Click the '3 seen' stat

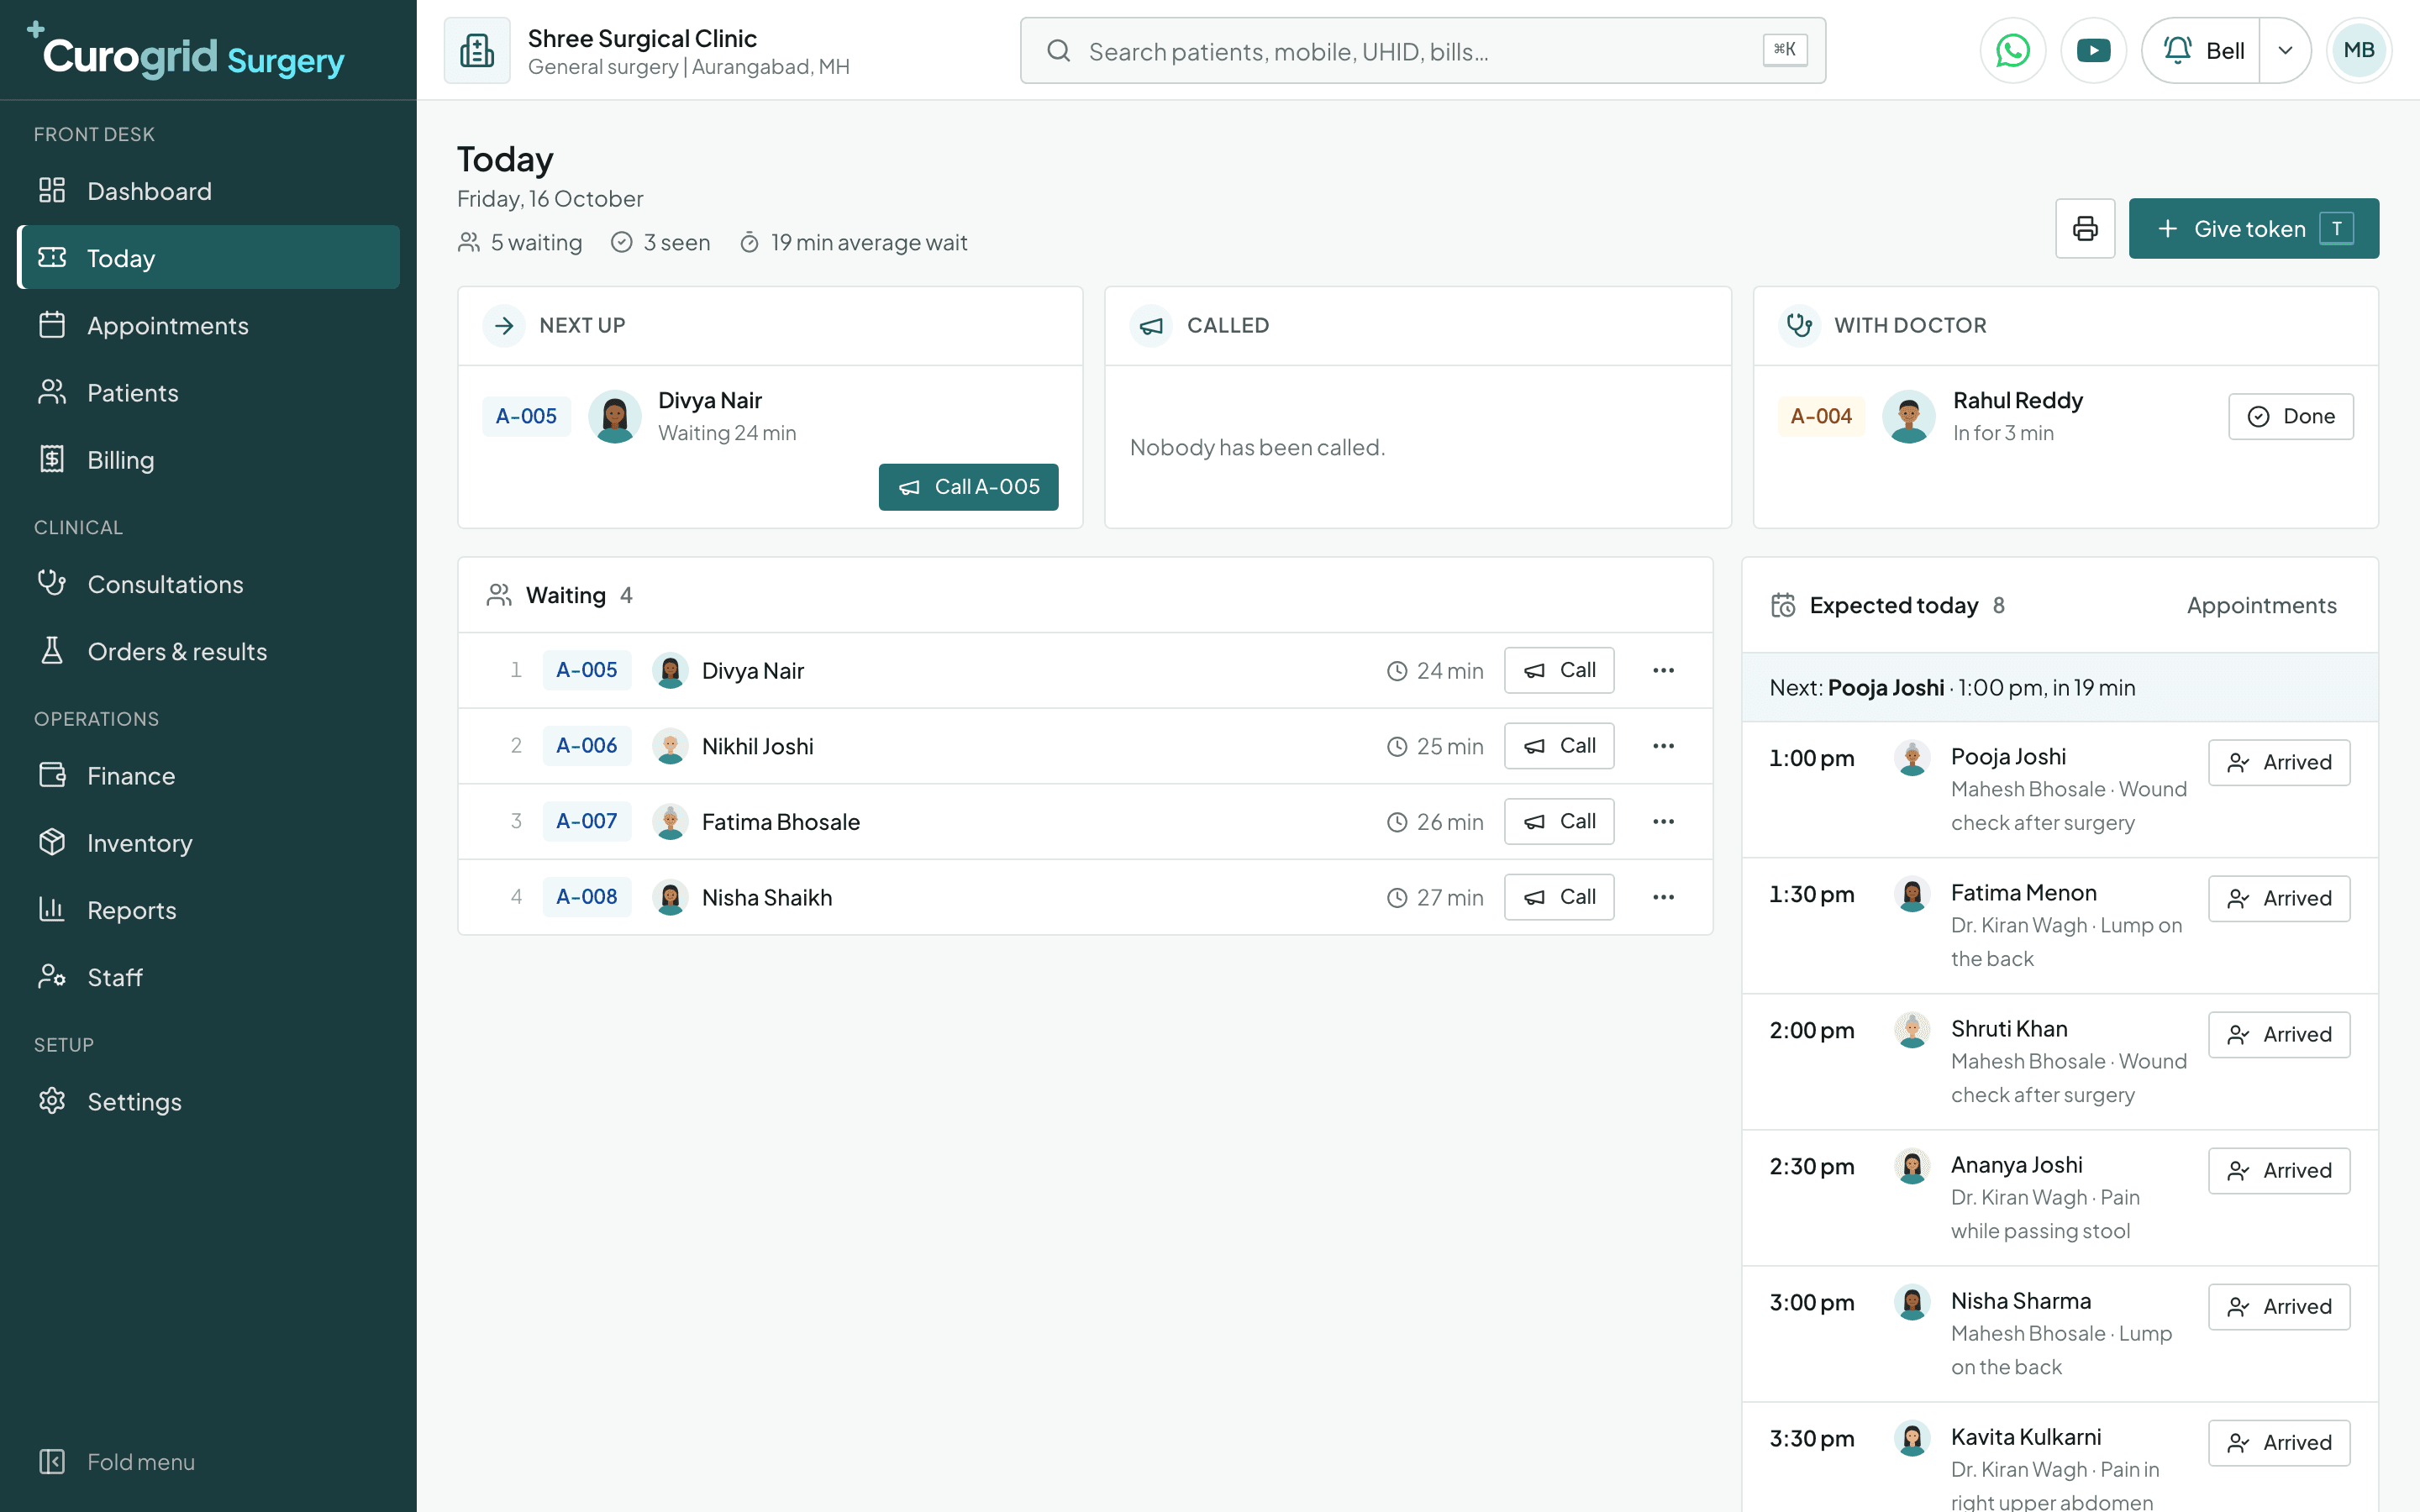pyautogui.click(x=661, y=242)
